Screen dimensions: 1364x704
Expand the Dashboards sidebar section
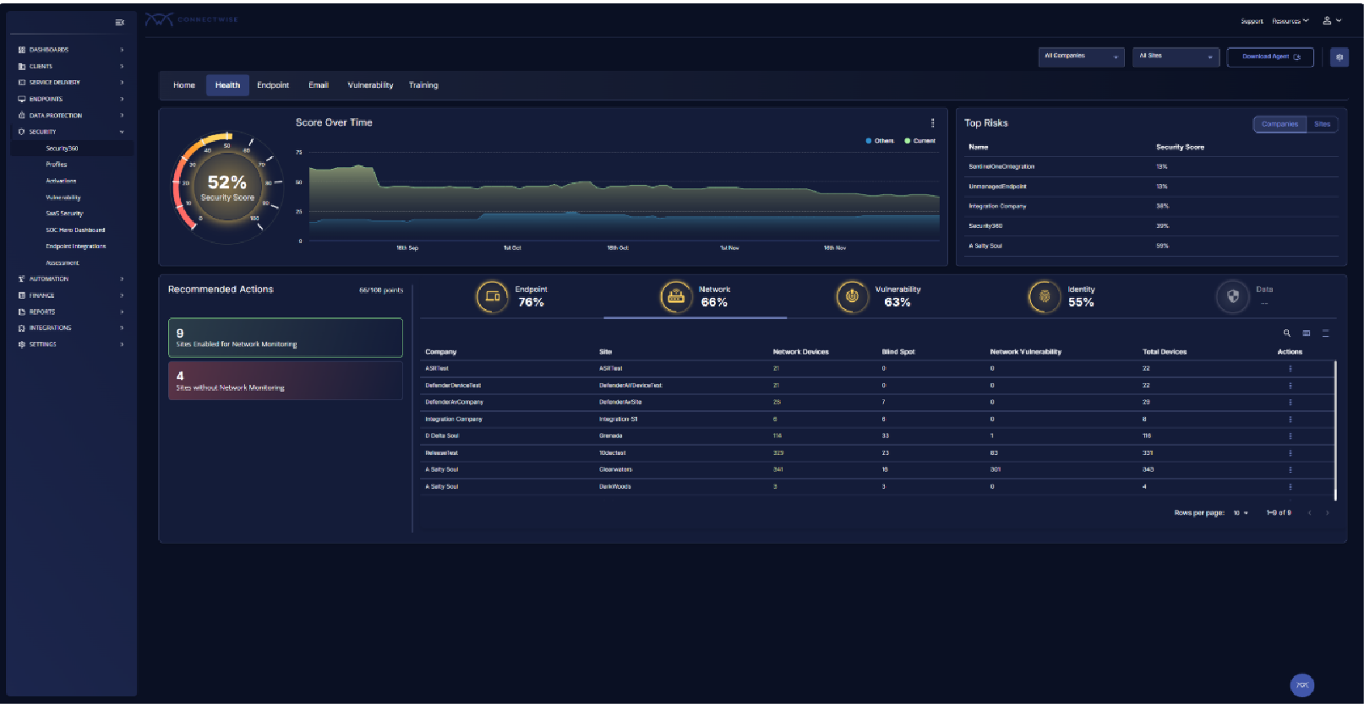71,50
